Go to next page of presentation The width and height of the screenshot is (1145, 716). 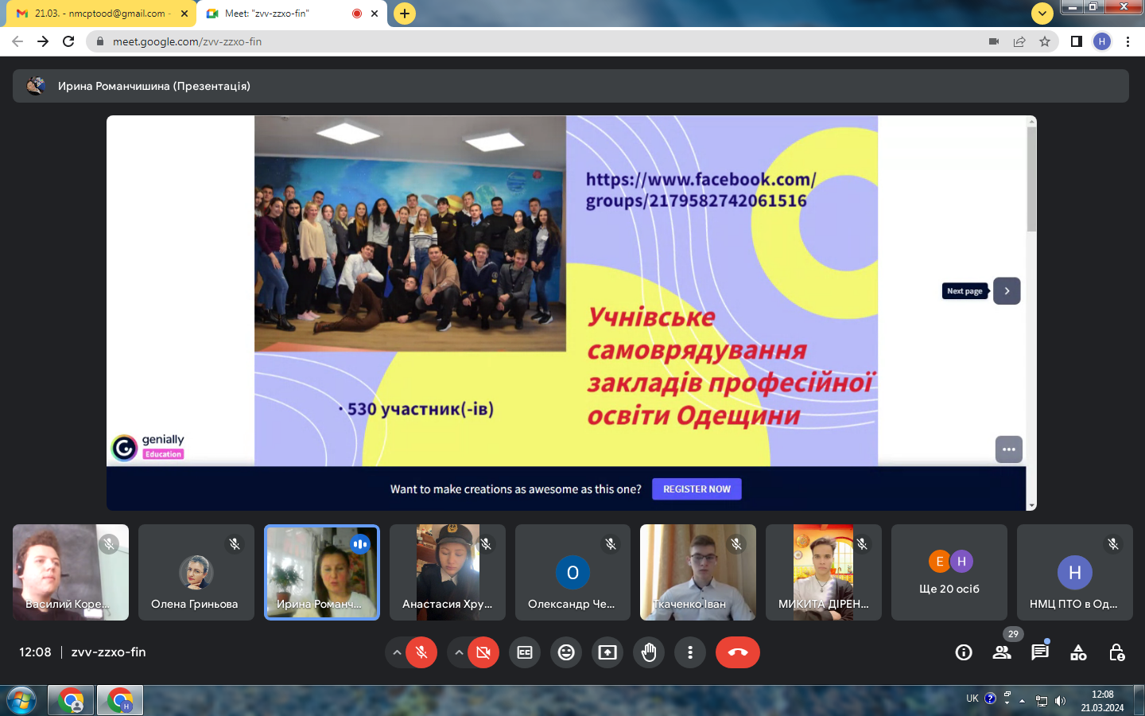[1007, 291]
